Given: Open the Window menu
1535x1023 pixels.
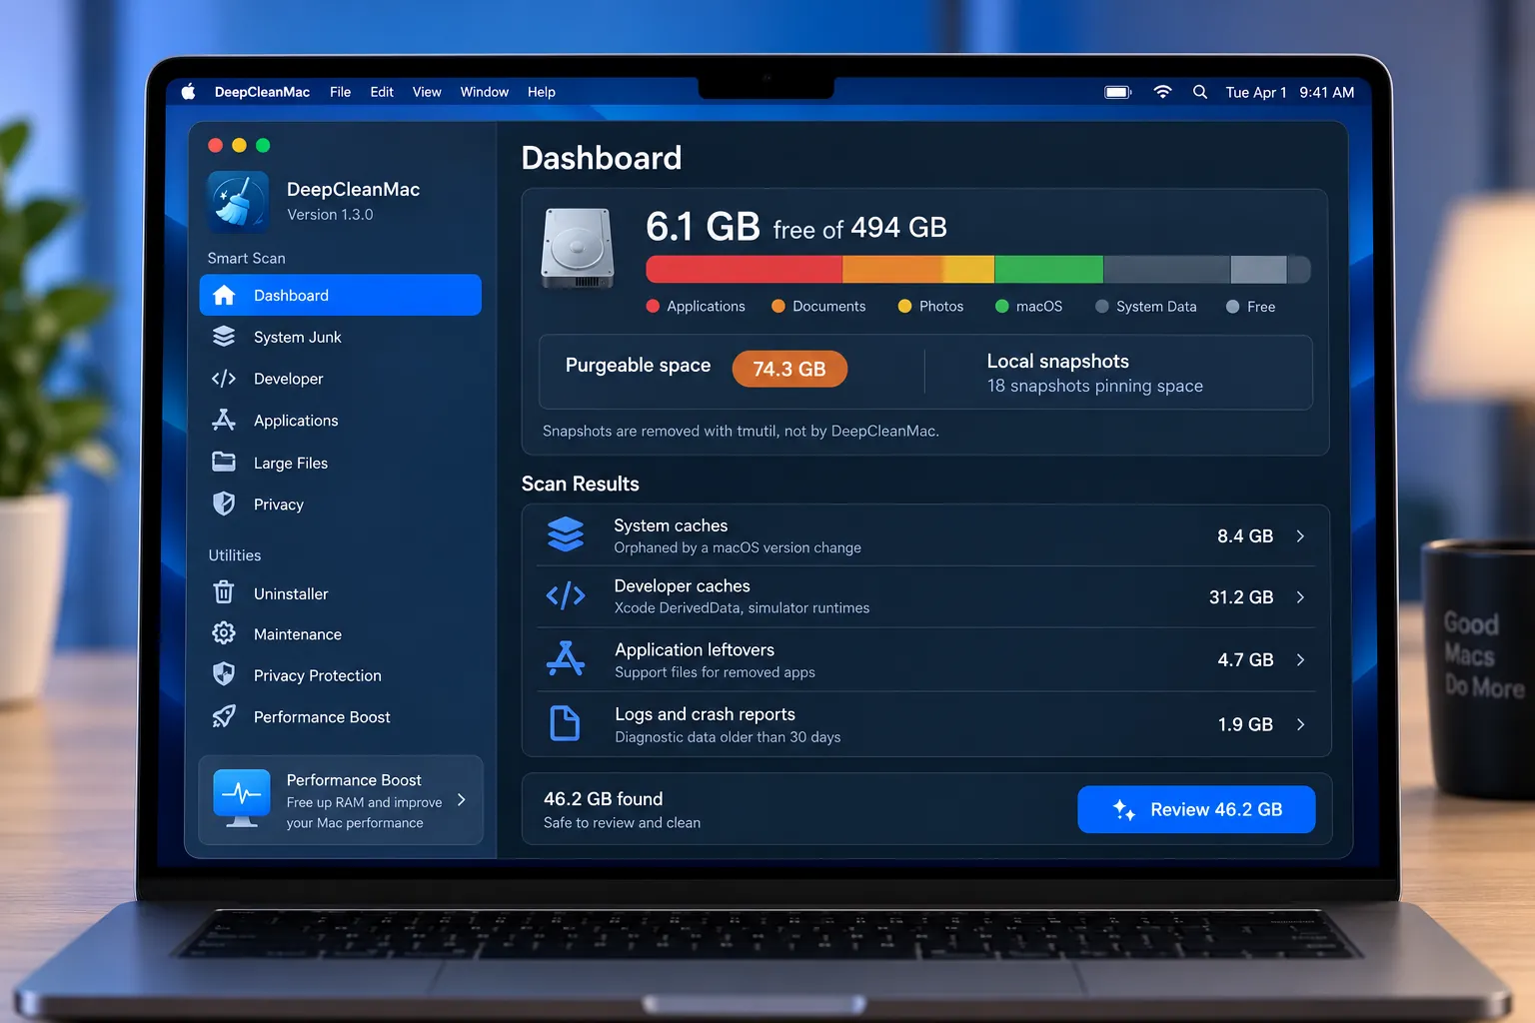Looking at the screenshot, I should (x=485, y=92).
